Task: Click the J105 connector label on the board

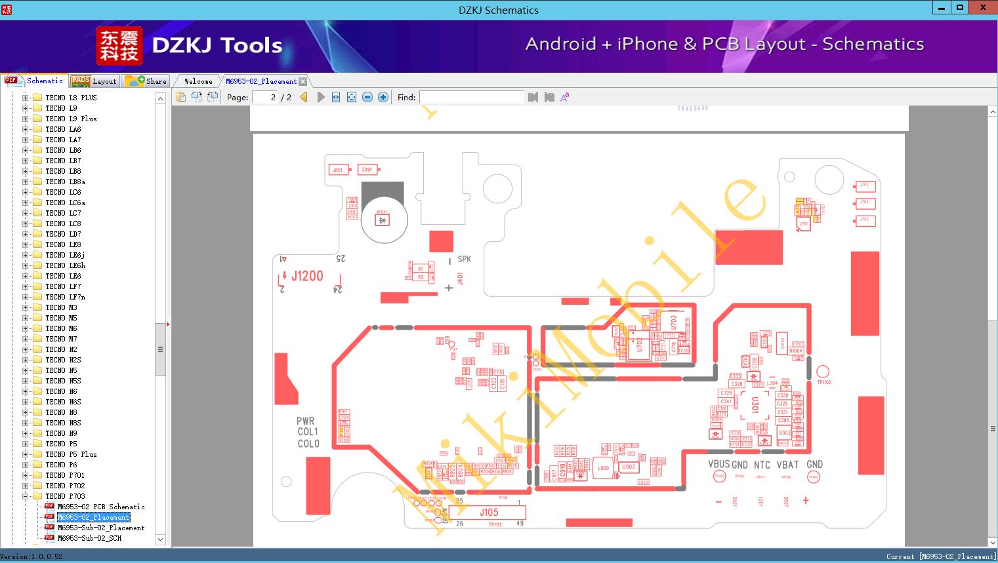Action: [489, 513]
